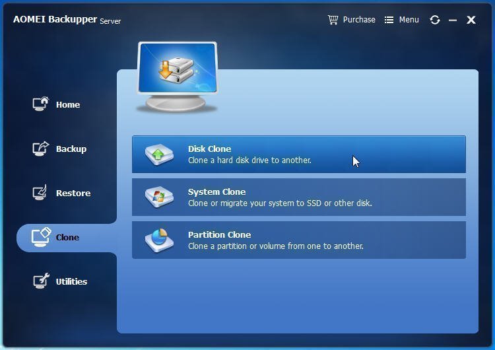Click the AOMEI Backupper title text
The width and height of the screenshot is (495, 350).
pyautogui.click(x=55, y=19)
